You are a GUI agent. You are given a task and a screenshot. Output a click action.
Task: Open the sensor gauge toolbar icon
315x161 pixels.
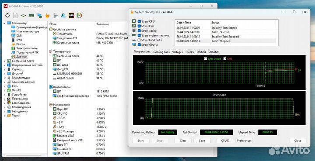click(79, 15)
